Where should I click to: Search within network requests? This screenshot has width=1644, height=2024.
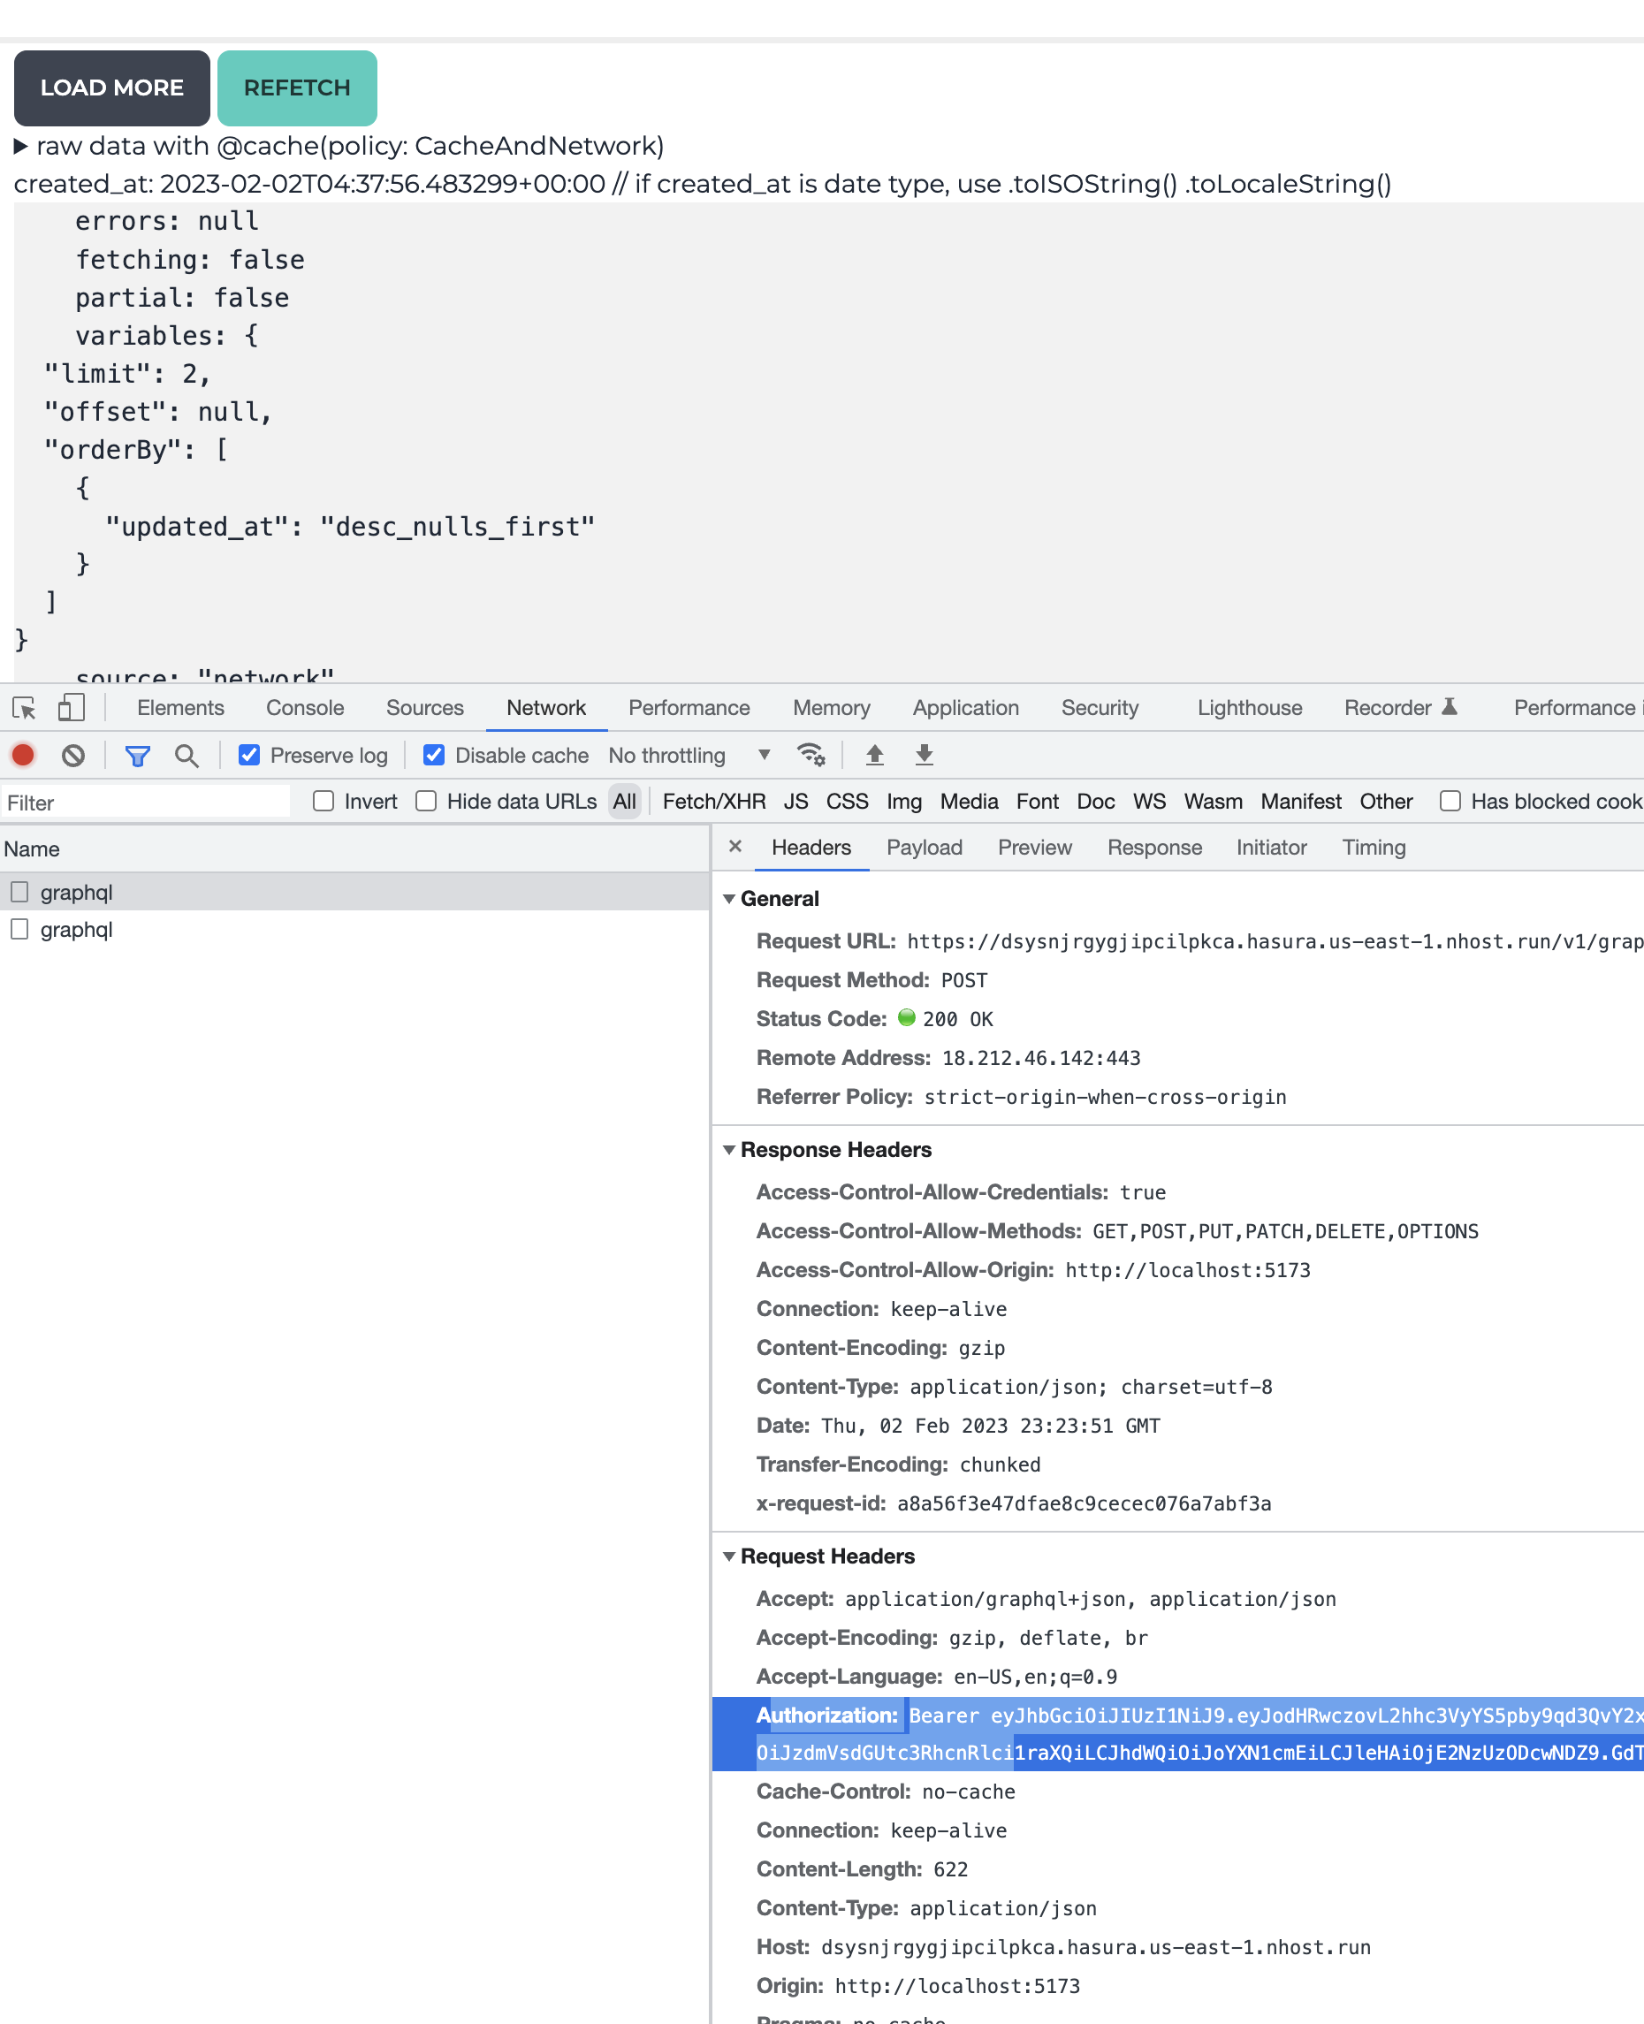click(186, 755)
